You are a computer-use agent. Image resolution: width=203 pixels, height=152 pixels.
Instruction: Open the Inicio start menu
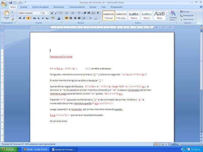click(9, 149)
